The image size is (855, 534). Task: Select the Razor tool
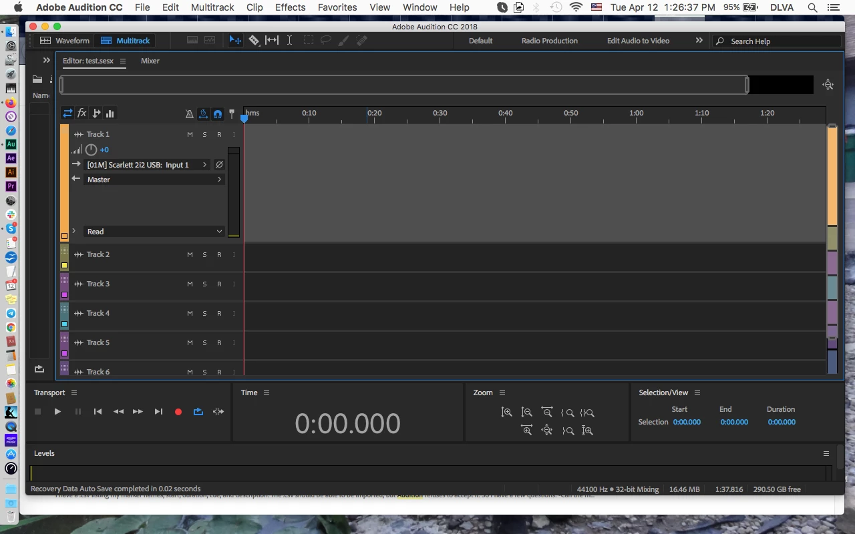[x=254, y=41]
